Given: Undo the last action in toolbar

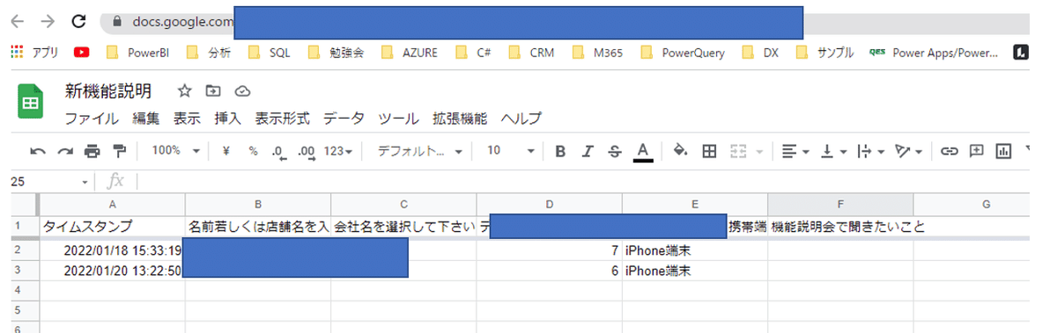Looking at the screenshot, I should (38, 151).
